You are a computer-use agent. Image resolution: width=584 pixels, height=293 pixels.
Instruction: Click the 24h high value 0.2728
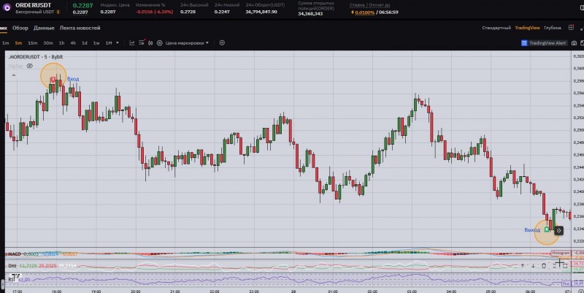tap(188, 12)
